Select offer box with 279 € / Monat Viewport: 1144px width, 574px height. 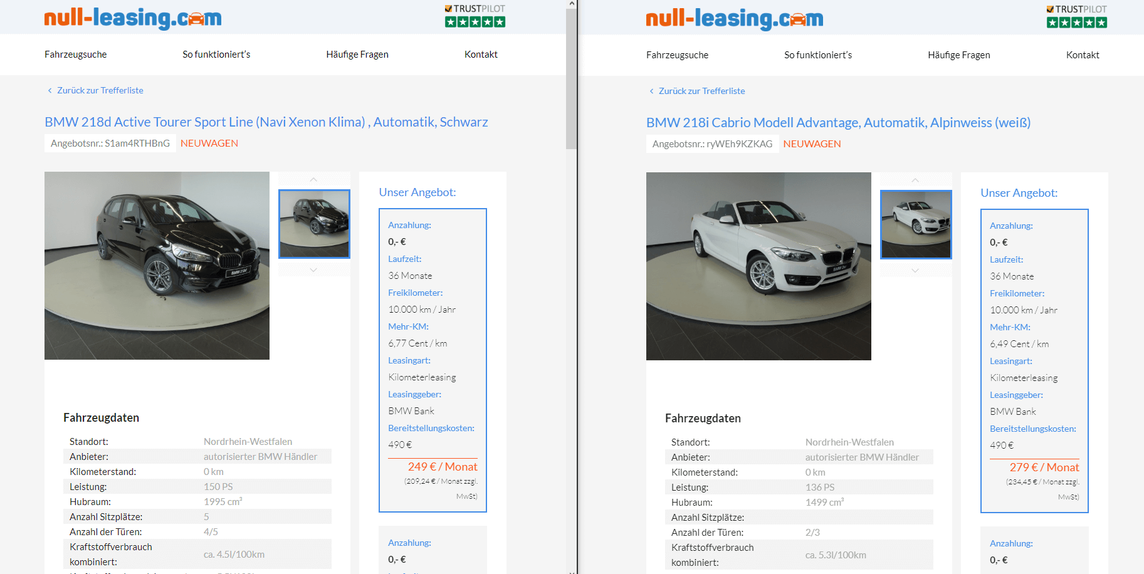(1034, 361)
